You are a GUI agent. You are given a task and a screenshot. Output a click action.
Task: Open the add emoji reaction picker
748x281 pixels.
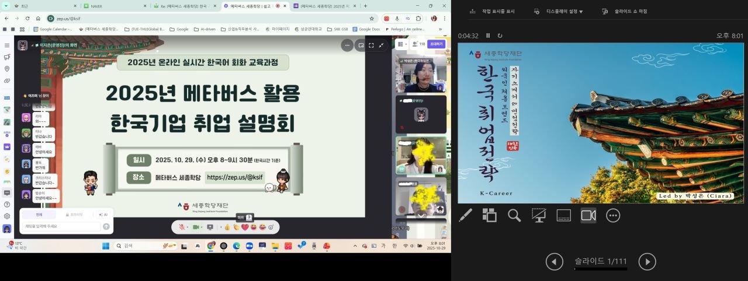click(x=271, y=227)
